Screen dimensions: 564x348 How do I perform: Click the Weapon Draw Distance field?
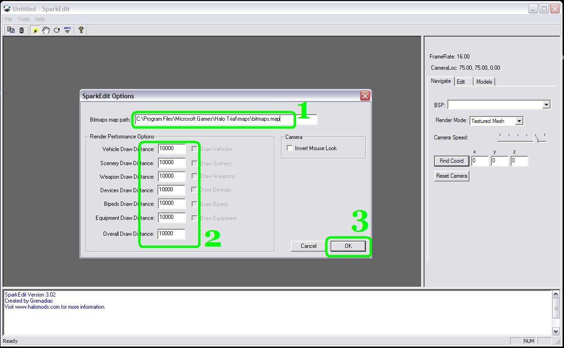tap(171, 176)
